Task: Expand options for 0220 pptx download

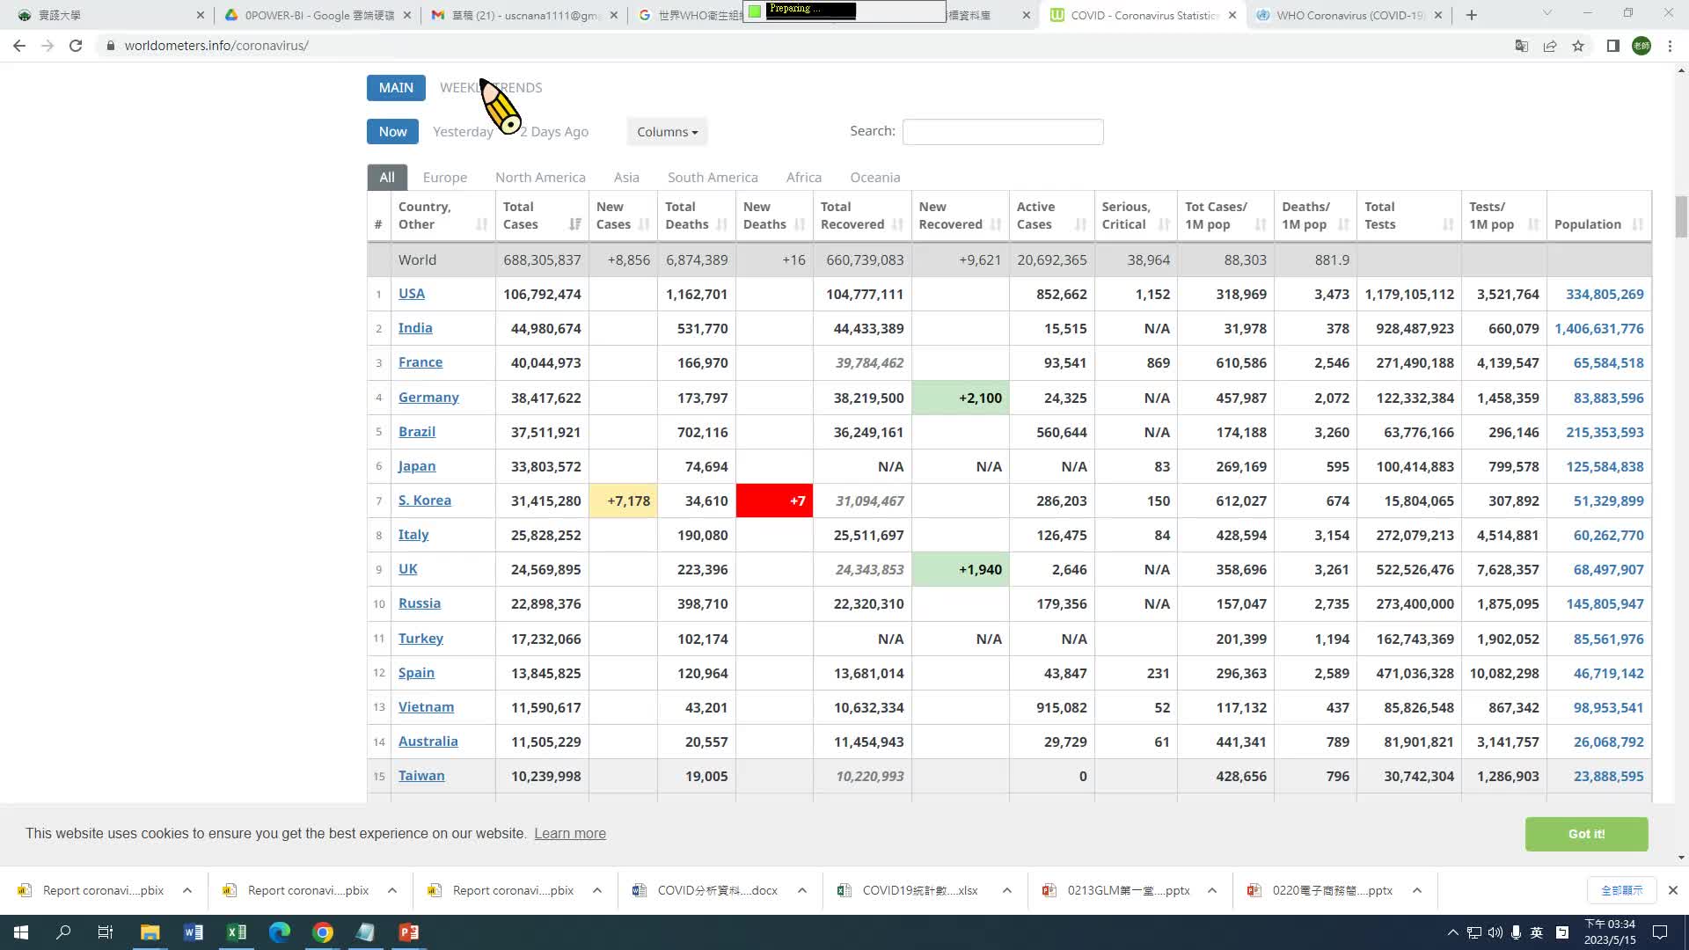Action: [1417, 890]
